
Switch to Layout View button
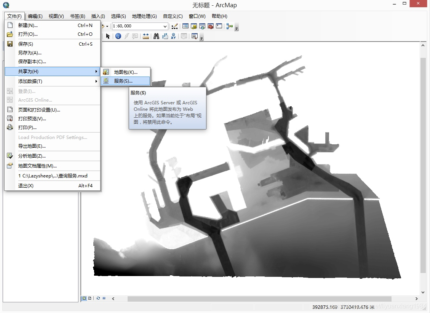90,298
